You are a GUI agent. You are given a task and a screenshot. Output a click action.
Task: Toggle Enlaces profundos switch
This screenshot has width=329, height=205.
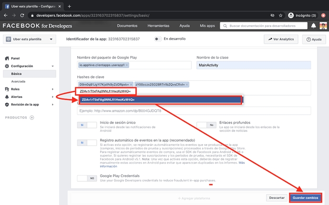(206, 125)
